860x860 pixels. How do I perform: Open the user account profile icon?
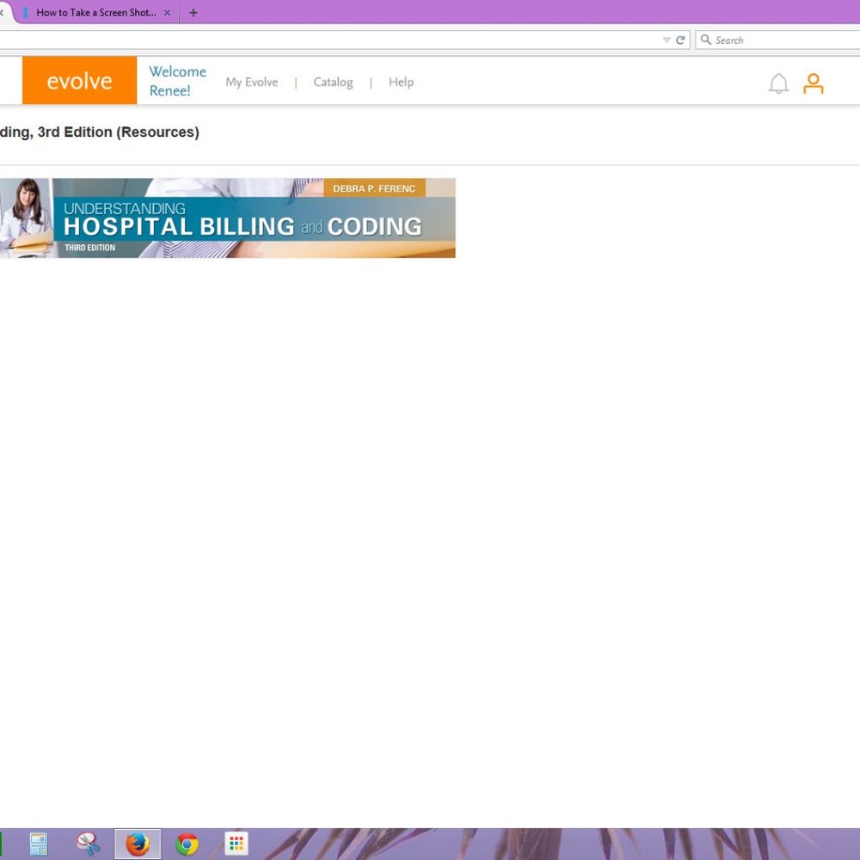[813, 83]
